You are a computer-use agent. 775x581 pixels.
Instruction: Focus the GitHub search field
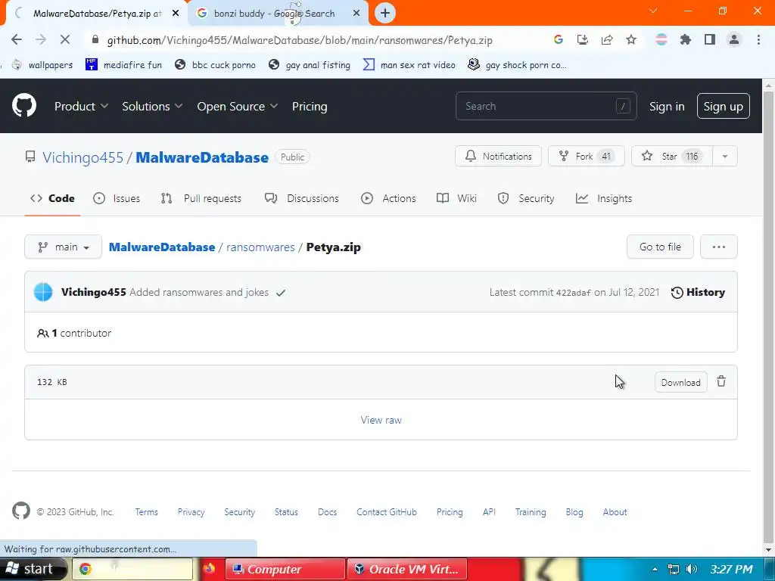pyautogui.click(x=546, y=106)
